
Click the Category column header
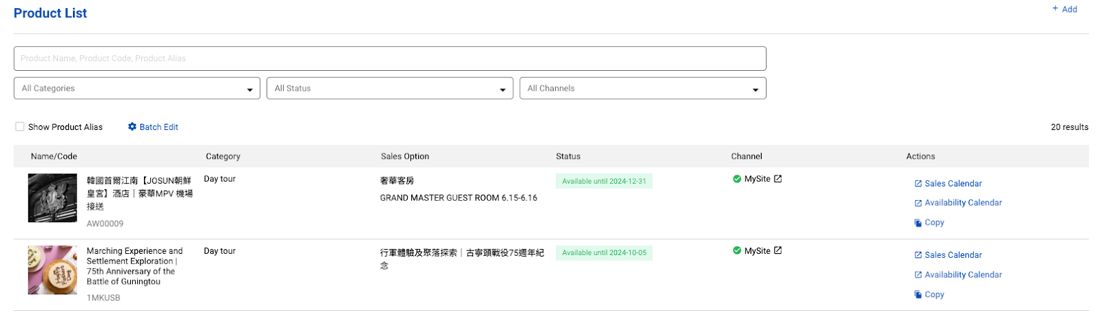pos(223,157)
